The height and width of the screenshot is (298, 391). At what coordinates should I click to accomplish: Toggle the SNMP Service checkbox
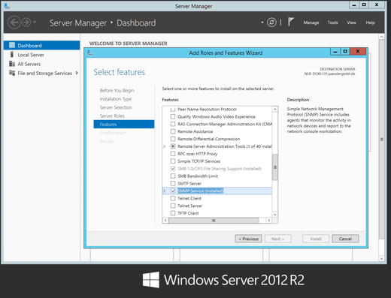[173, 191]
